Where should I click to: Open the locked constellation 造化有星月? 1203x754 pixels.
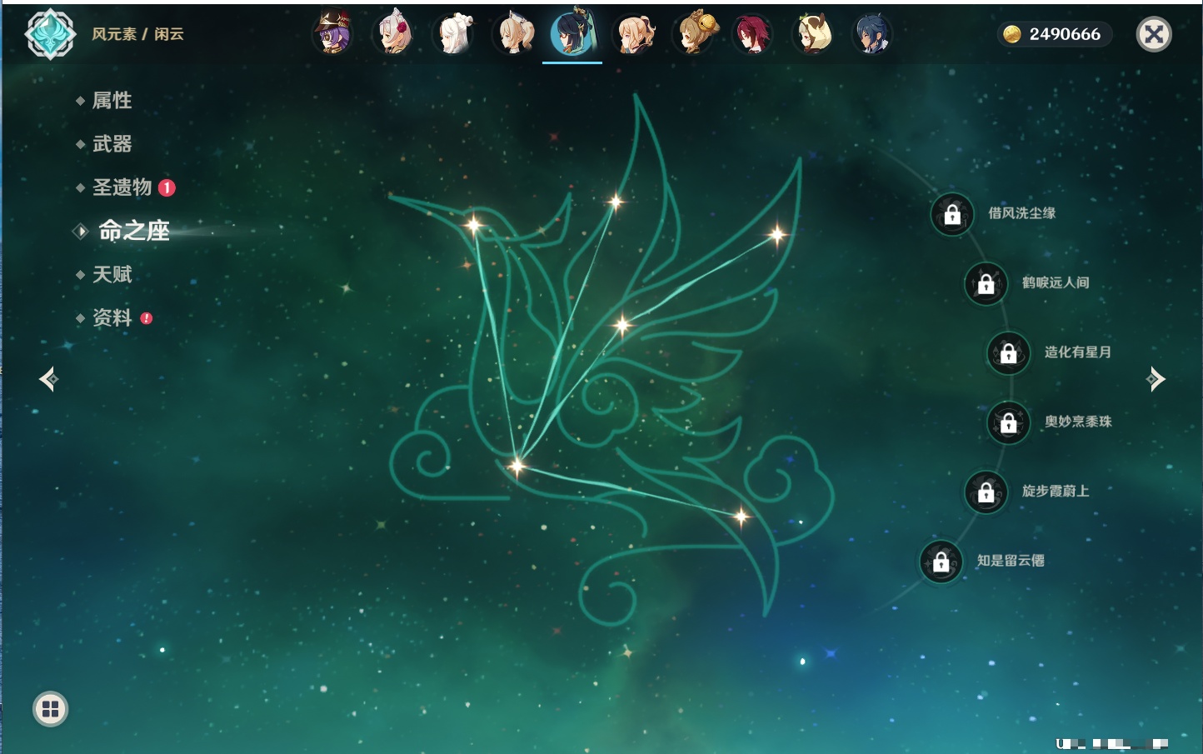click(1008, 352)
